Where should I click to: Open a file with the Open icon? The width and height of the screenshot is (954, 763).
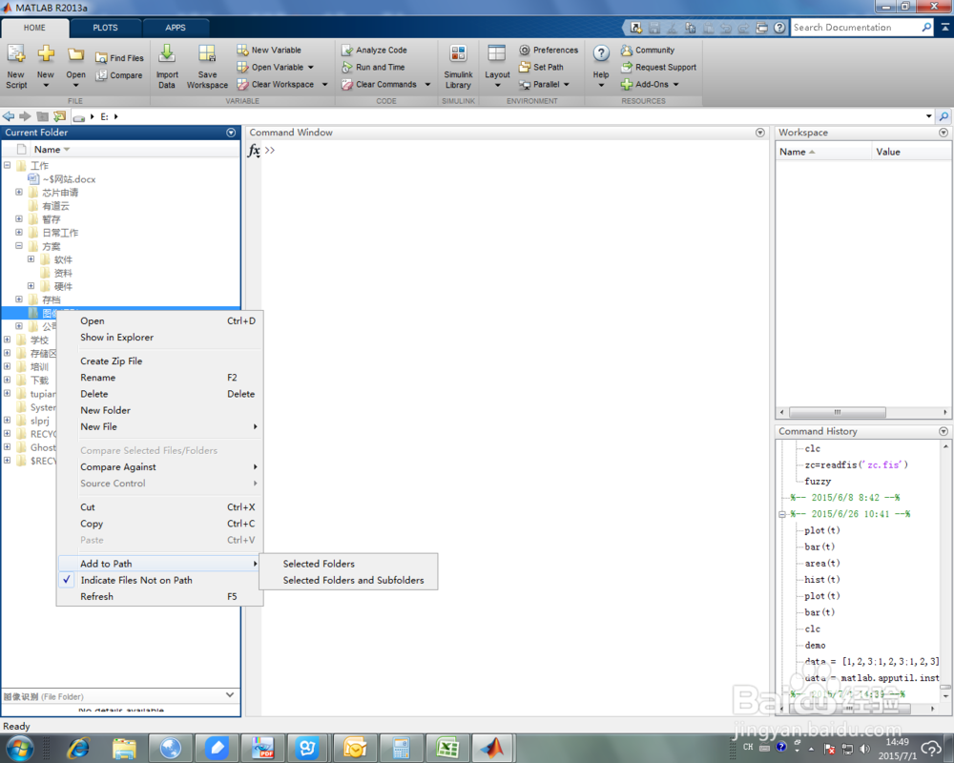point(75,54)
